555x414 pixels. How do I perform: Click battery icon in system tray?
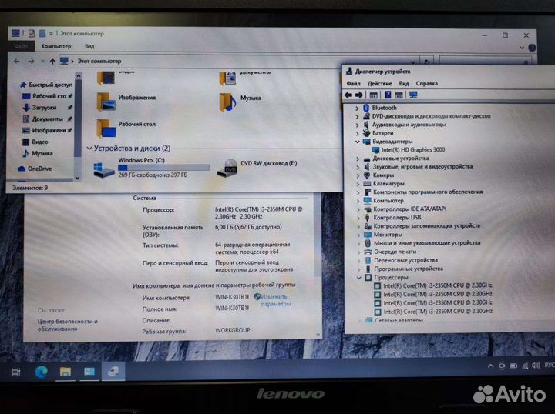(513, 366)
